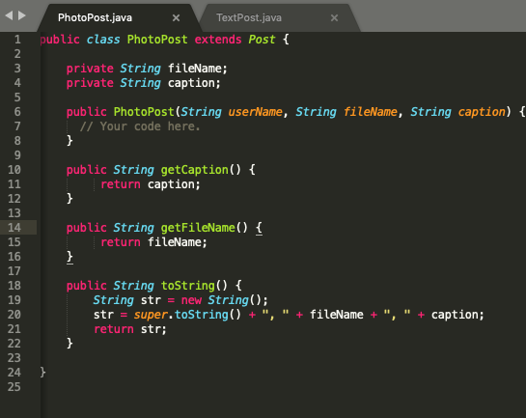Image resolution: width=526 pixels, height=418 pixels.
Task: Click the superclass name 'Post' on line 1
Action: 262,40
